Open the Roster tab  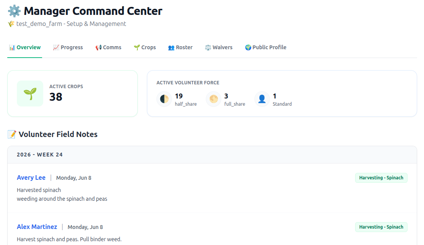pyautogui.click(x=180, y=47)
